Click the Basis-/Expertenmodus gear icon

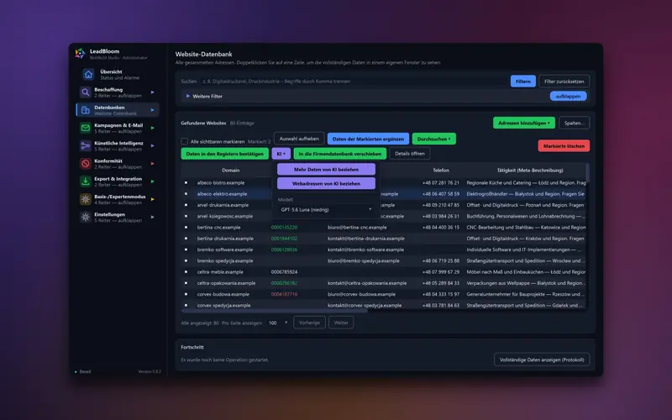[86, 199]
